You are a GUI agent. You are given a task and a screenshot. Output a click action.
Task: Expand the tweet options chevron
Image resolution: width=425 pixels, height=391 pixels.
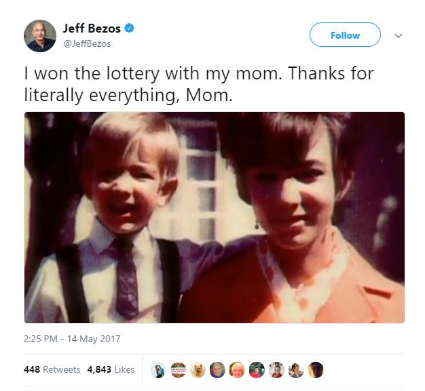[399, 35]
